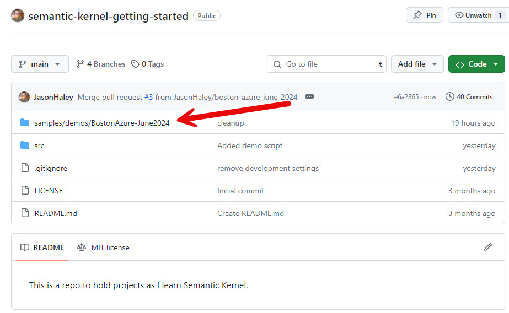View the 40 Commits history
This screenshot has width=509, height=313.
[x=469, y=96]
